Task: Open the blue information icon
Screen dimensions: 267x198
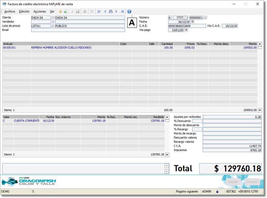Action: tap(129, 11)
